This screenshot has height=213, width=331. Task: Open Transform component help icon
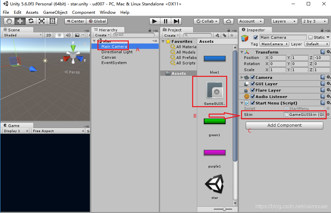click(323, 52)
